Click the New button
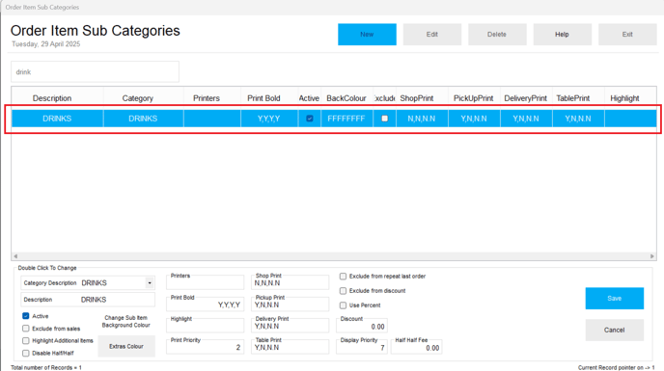Viewport: 664px width, 371px height. (367, 35)
